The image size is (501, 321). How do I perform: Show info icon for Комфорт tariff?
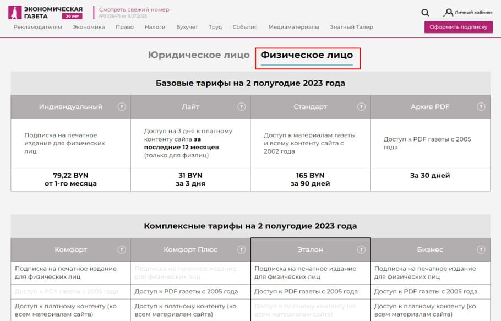click(122, 249)
